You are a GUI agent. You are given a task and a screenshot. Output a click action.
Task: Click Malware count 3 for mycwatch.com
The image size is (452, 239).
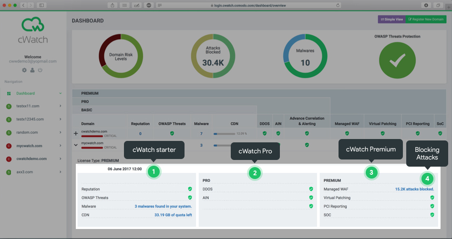pyautogui.click(x=201, y=145)
